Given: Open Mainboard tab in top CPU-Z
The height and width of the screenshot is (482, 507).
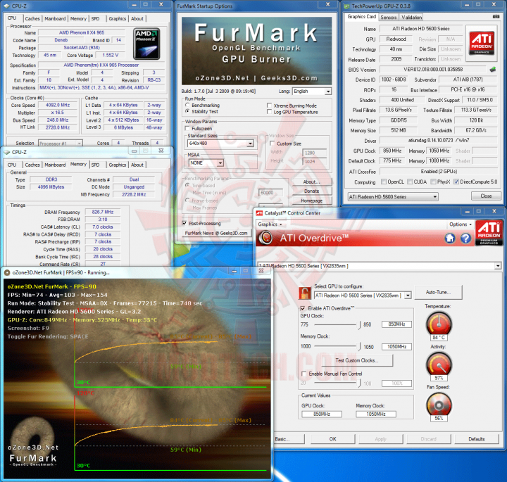Looking at the screenshot, I should [55, 19].
